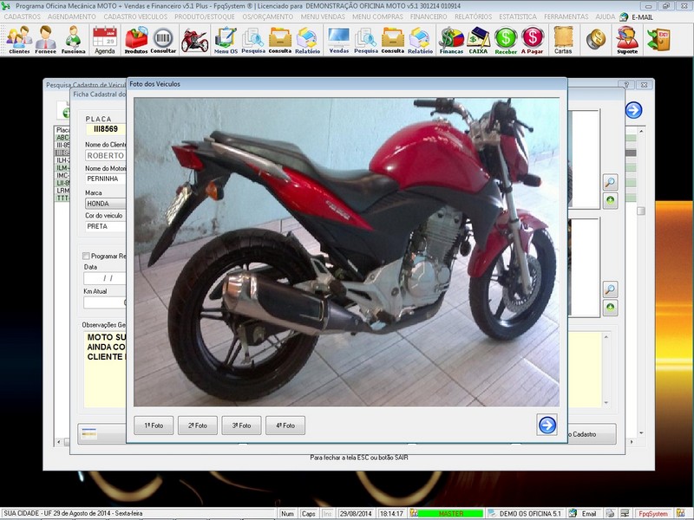Open the CADASTRO VEICULOS menu
Image resolution: width=694 pixels, height=520 pixels.
click(x=135, y=16)
